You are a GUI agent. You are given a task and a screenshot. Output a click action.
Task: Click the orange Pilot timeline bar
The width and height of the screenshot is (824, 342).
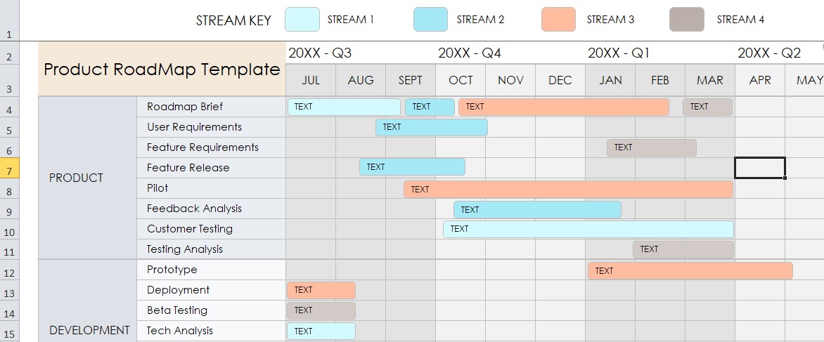(x=568, y=190)
